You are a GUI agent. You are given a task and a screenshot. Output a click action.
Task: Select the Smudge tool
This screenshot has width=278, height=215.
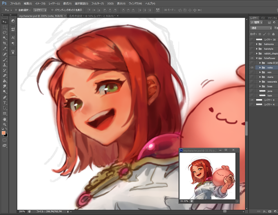tap(4, 86)
